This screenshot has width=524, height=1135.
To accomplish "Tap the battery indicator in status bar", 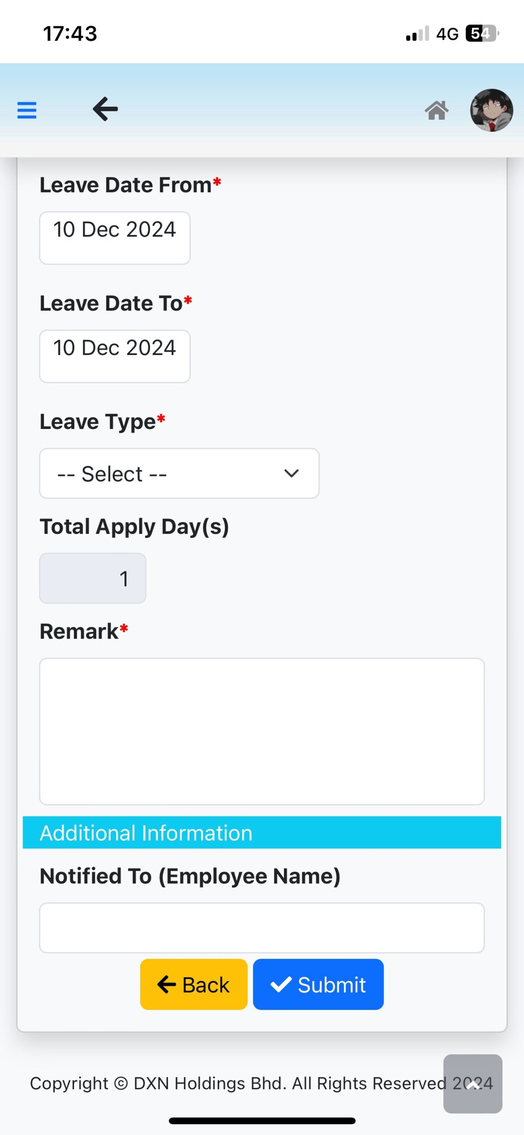I will click(483, 34).
